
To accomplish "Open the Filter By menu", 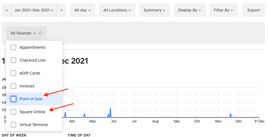I will pyautogui.click(x=223, y=10).
